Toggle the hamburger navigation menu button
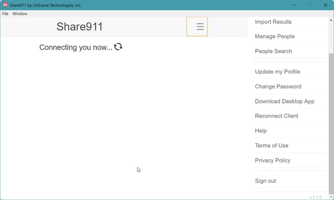This screenshot has width=334, height=200. pyautogui.click(x=197, y=27)
